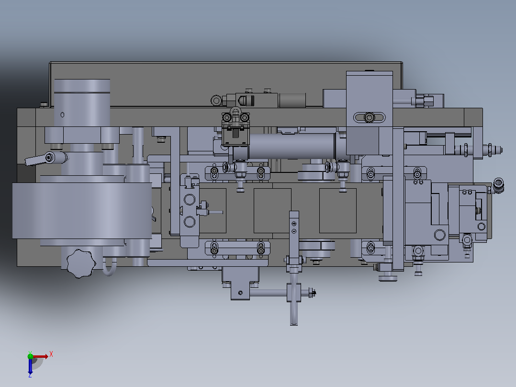This screenshot has width=516, height=387.
Task: Select the large horizontal drum on the left
Action: [x=82, y=210]
